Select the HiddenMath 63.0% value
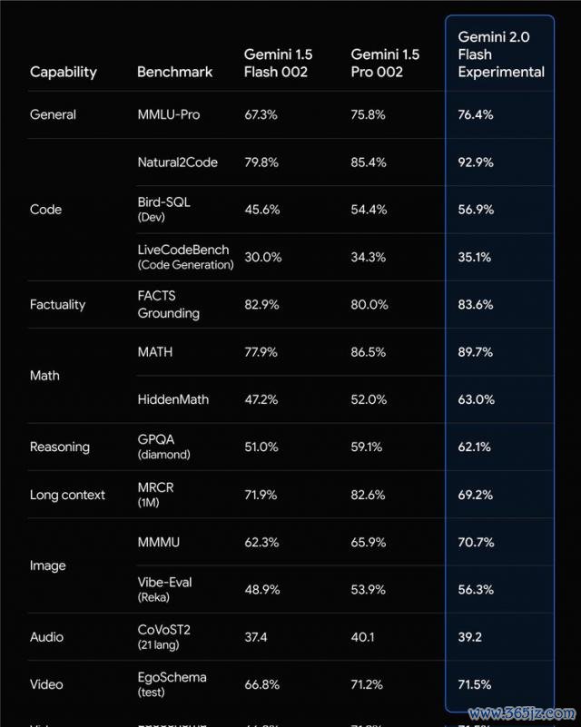The width and height of the screenshot is (581, 727). (x=477, y=399)
